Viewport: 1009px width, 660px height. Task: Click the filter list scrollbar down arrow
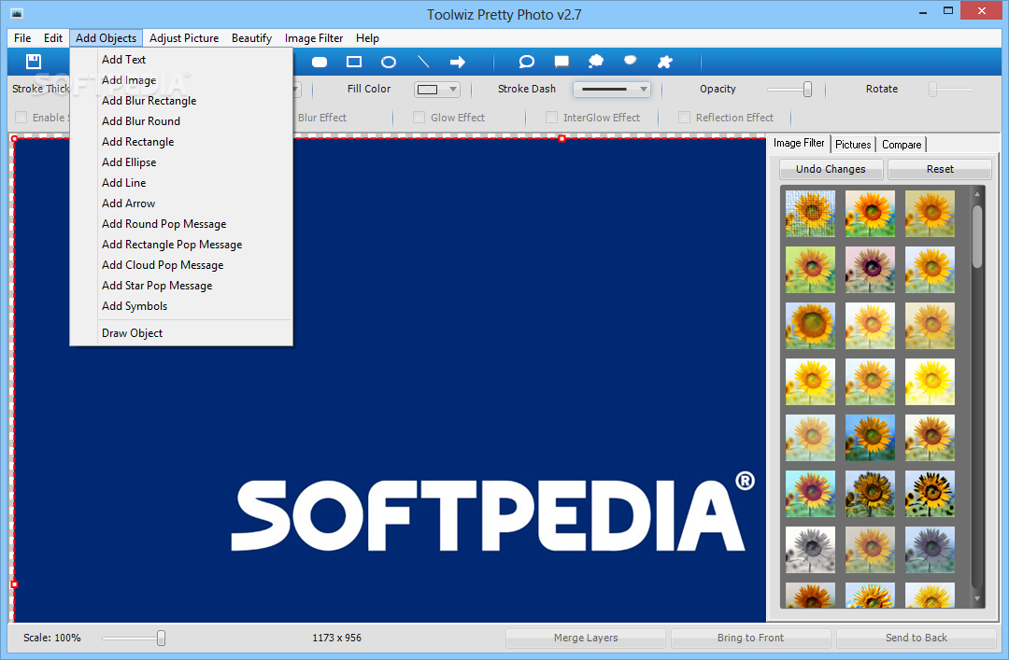click(x=977, y=599)
